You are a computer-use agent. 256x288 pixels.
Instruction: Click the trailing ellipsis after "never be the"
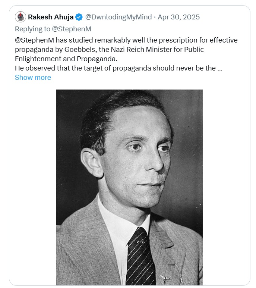click(x=220, y=68)
